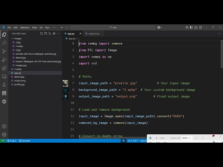Toggle the bottom Panel
Screen dimensions: 223x167
196,27
